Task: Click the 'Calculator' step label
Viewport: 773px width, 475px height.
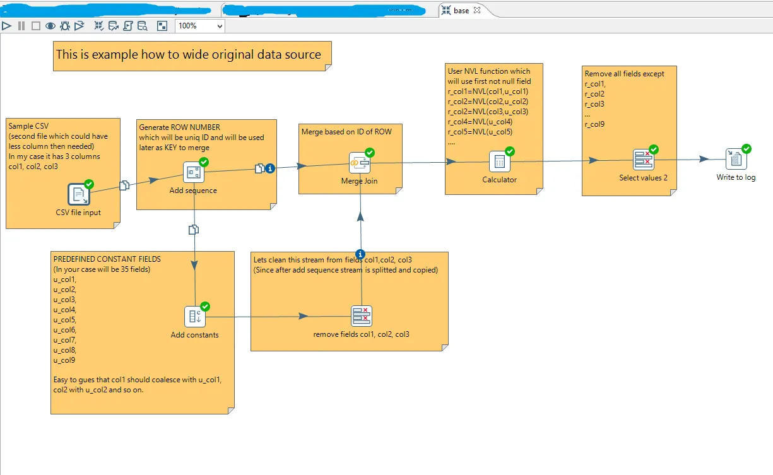Action: tap(499, 180)
